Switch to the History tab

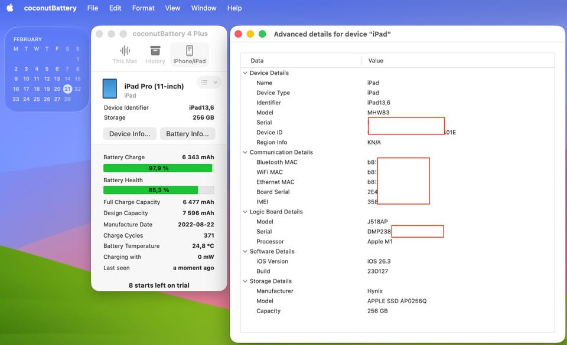155,55
